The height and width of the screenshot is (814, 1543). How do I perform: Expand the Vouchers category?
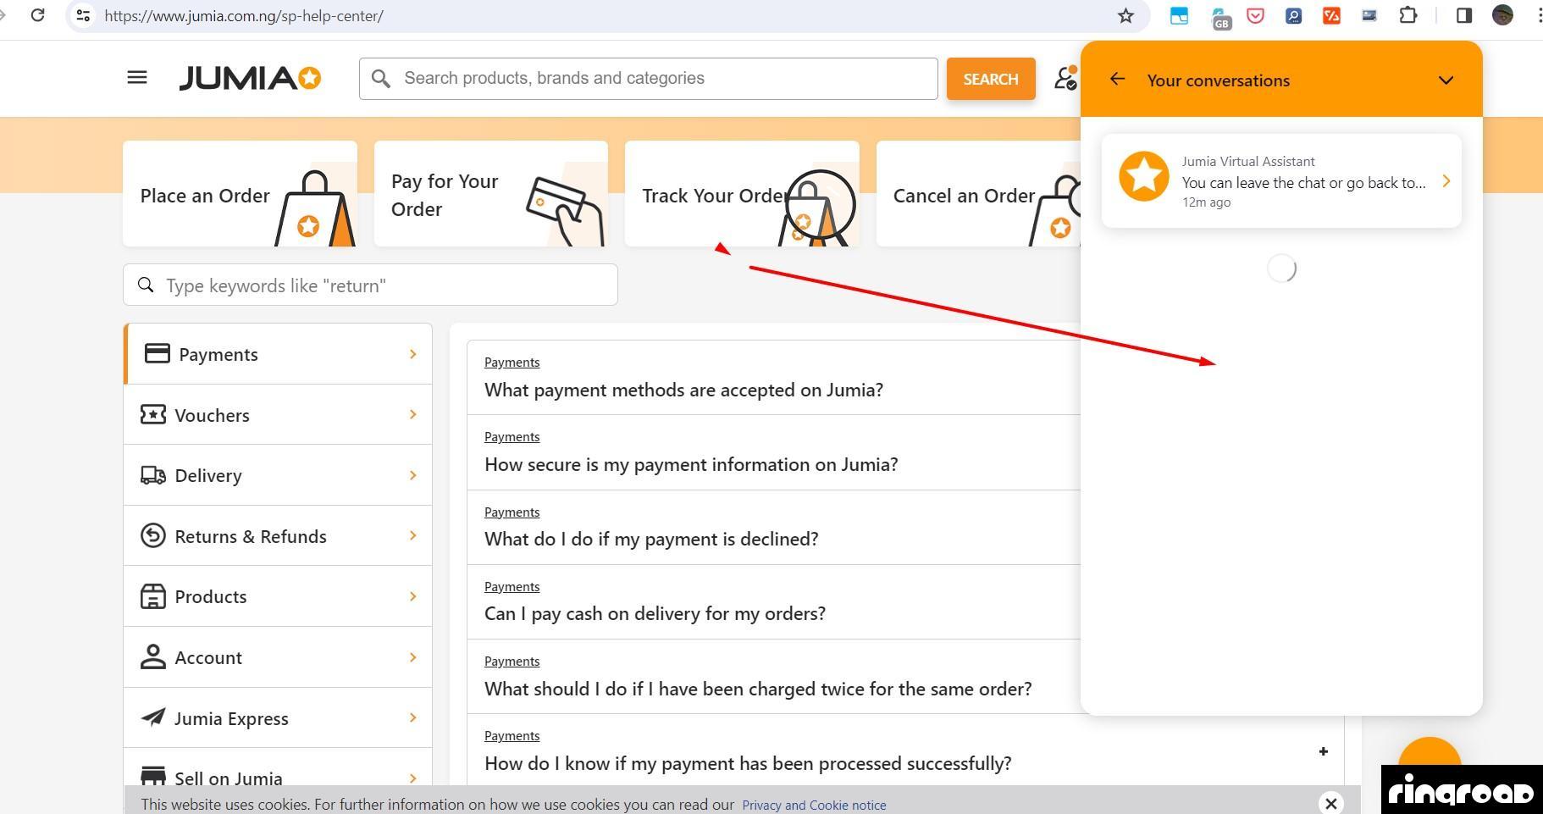[278, 415]
